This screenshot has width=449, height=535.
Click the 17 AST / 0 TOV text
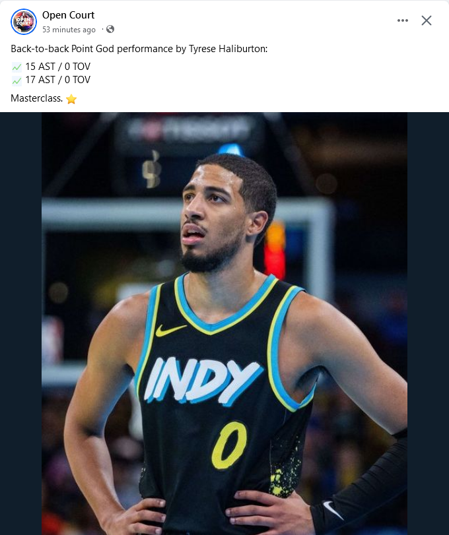coord(57,80)
